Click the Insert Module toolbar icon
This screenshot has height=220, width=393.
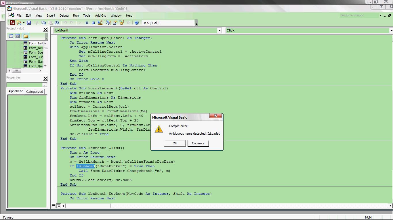point(19,23)
